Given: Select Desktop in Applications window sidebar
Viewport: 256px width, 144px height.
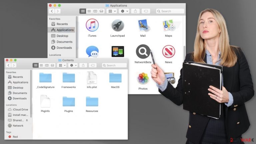Looking at the screenshot, I should pyautogui.click(x=62, y=36).
